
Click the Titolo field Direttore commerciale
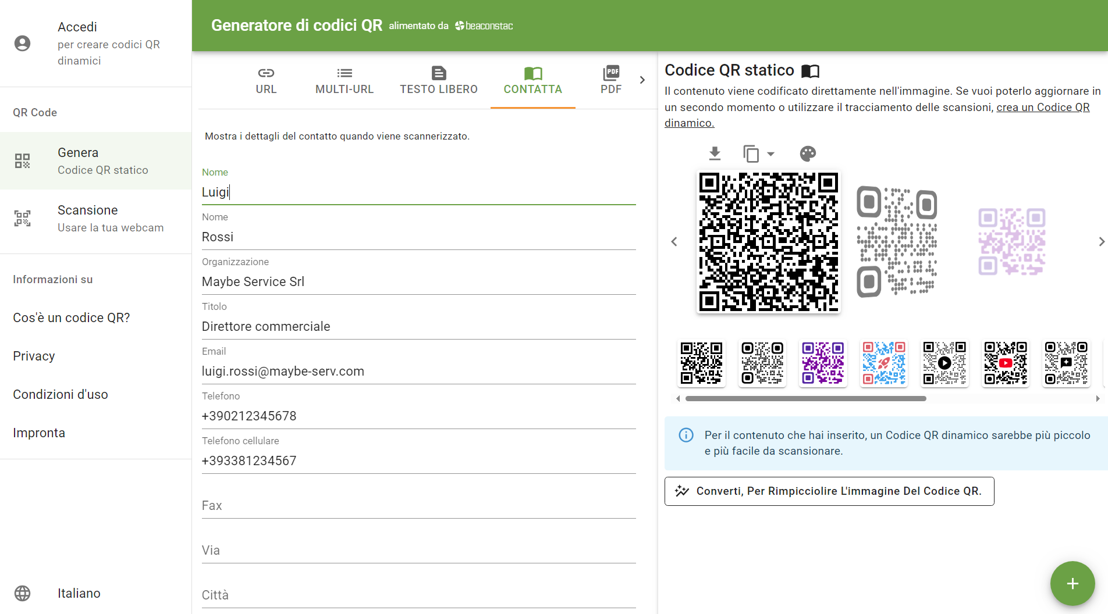click(418, 326)
